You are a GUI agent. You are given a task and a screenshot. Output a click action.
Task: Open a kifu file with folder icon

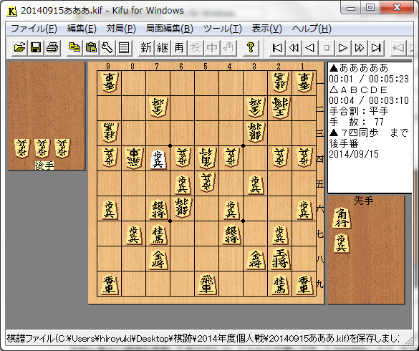coord(19,48)
